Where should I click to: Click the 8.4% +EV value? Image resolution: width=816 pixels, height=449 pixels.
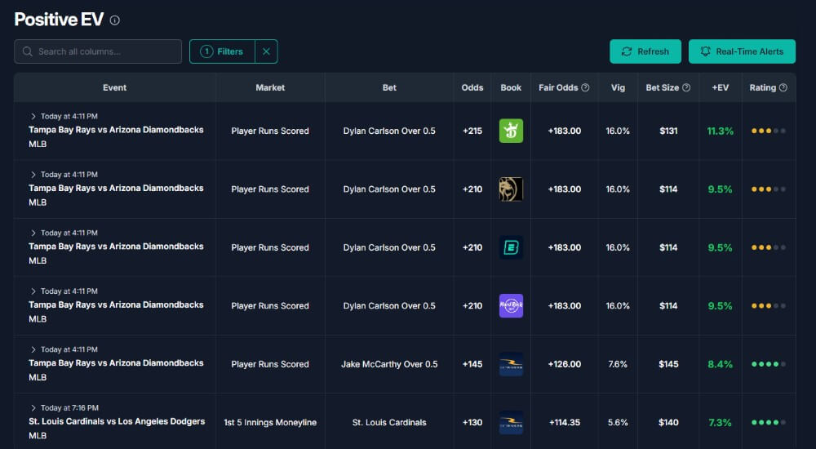[x=721, y=364]
